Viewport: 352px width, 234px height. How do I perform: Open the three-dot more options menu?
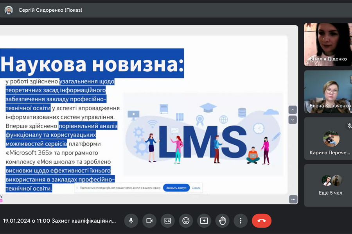pos(241,221)
